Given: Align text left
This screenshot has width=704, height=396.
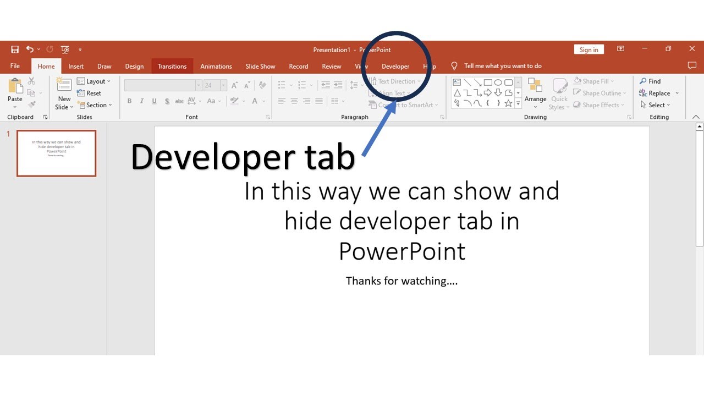Looking at the screenshot, I should click(x=282, y=101).
